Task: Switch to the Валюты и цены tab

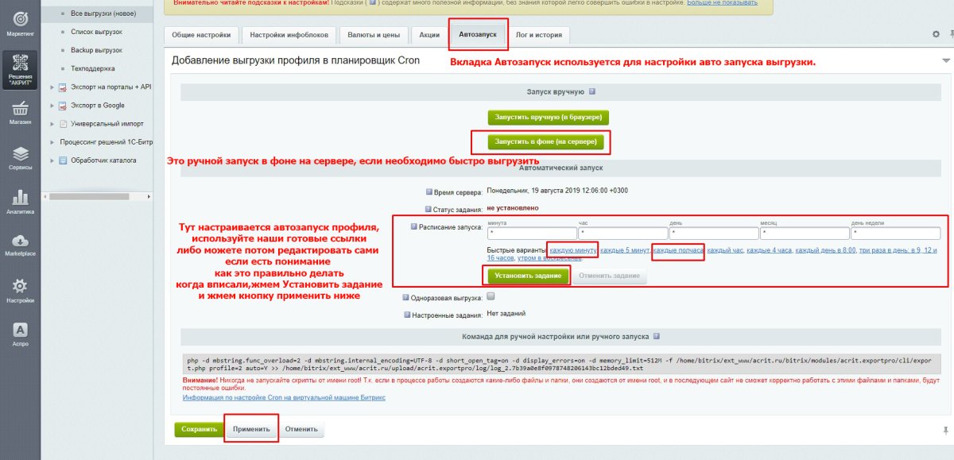Action: 375,35
